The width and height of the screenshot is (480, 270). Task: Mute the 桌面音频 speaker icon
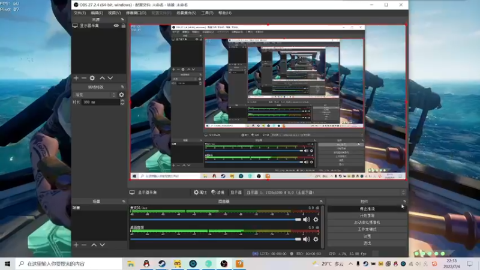pyautogui.click(x=307, y=239)
